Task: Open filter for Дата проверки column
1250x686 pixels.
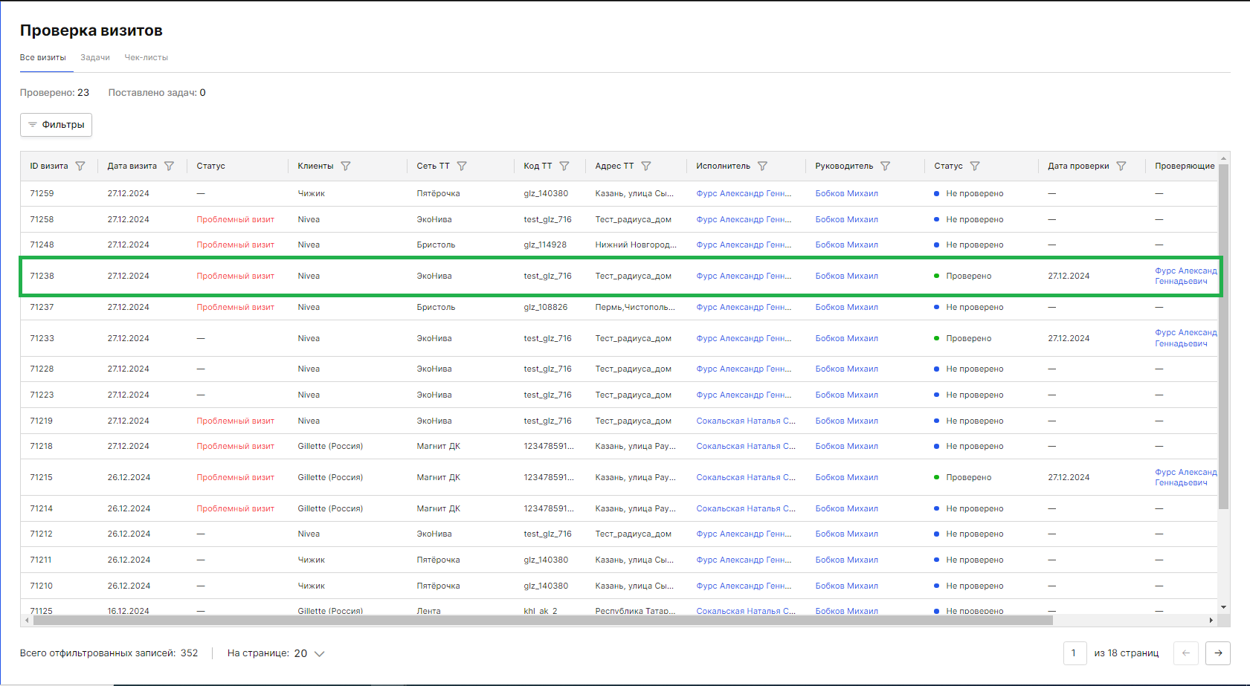Action: 1121,166
